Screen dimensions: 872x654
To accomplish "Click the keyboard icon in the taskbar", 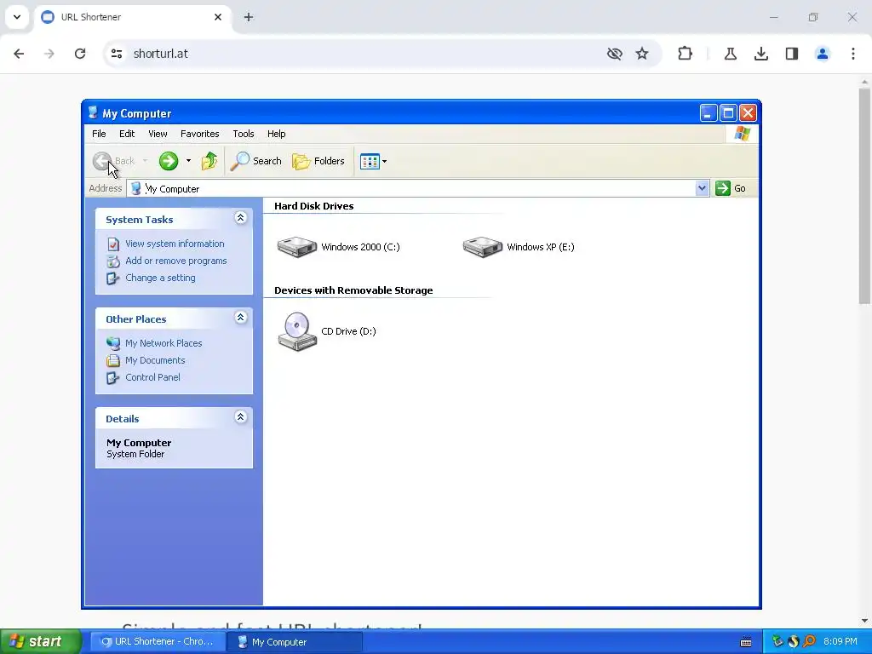I will click(x=746, y=642).
